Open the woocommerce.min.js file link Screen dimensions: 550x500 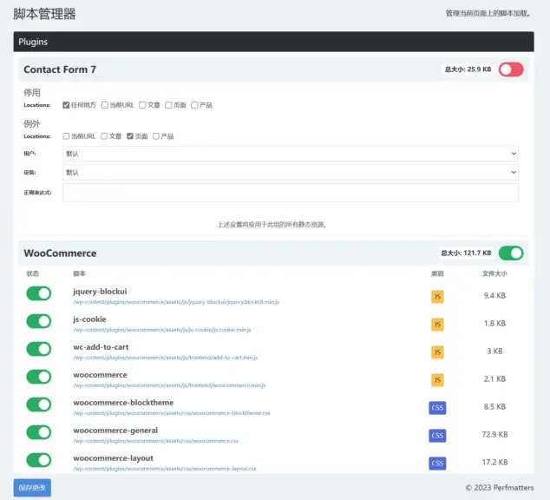(169, 385)
